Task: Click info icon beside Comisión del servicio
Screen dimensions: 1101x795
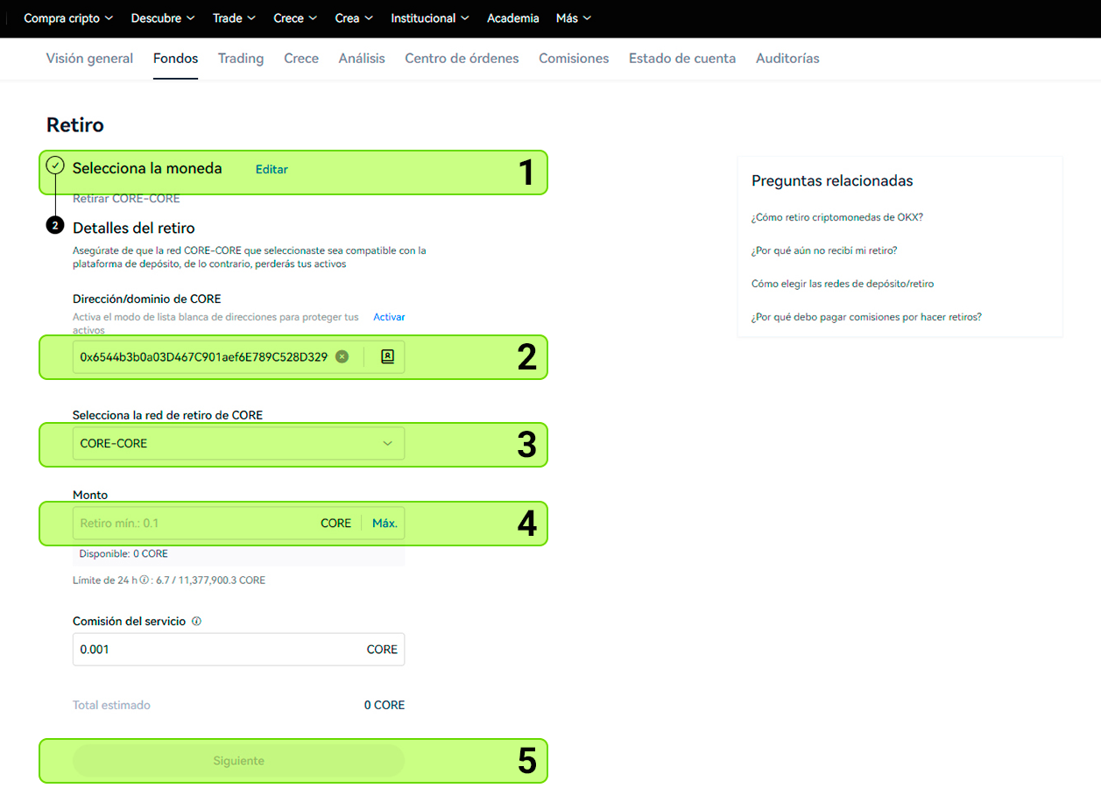Action: [196, 622]
